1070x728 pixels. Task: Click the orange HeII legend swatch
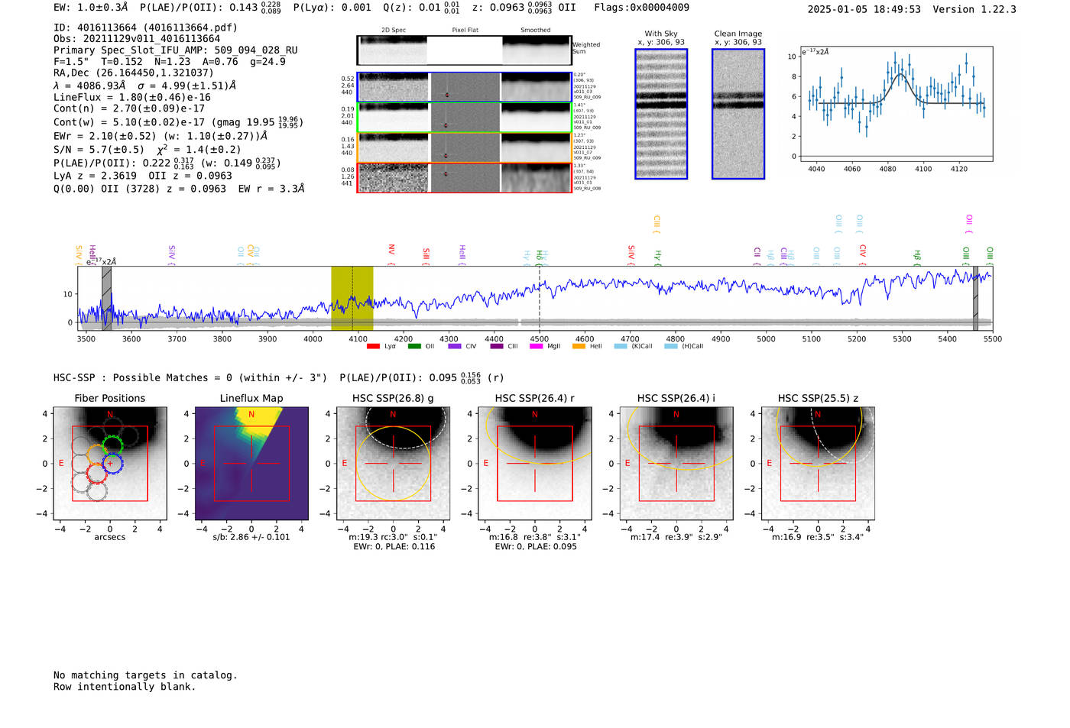579,346
